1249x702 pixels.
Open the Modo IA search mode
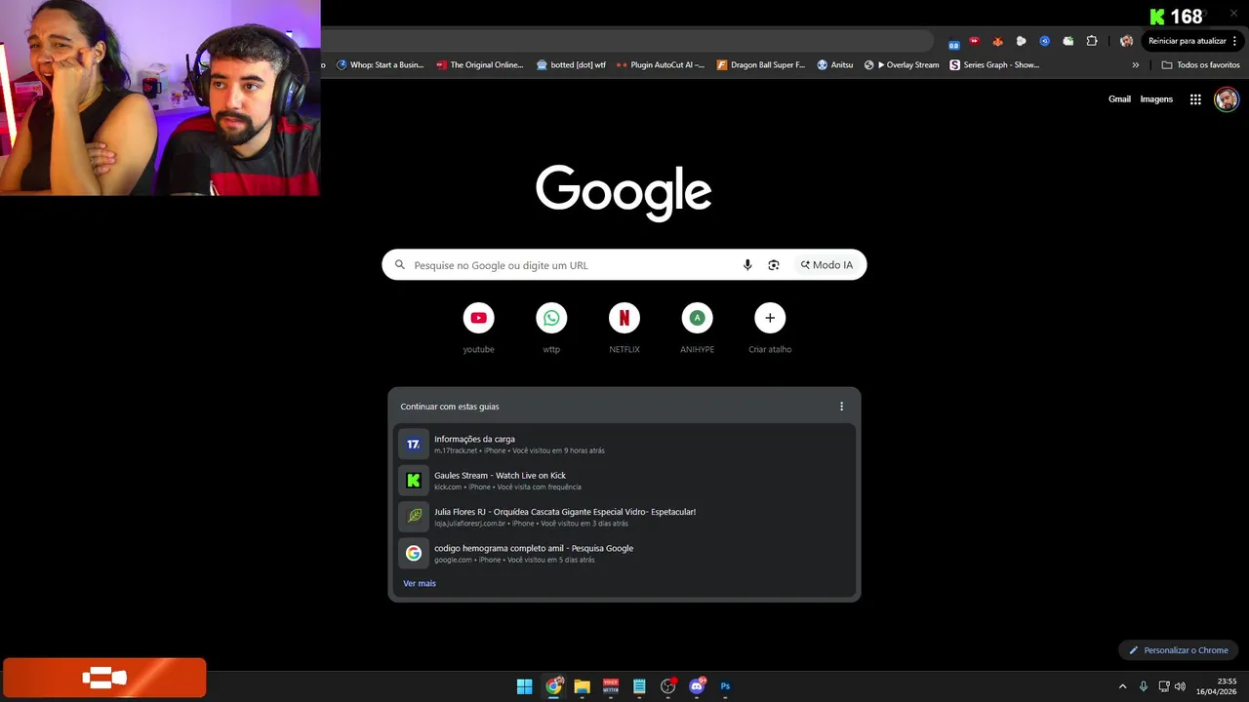(826, 265)
